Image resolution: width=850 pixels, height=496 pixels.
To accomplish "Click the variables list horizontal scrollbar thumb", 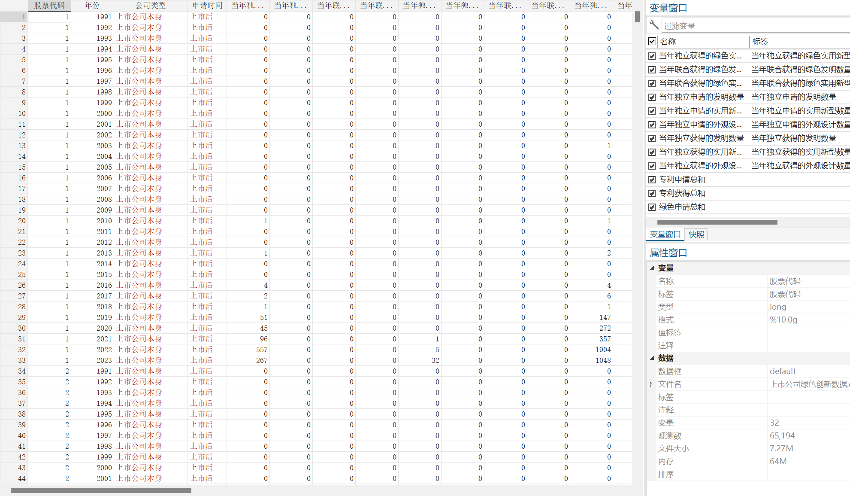I will click(717, 222).
